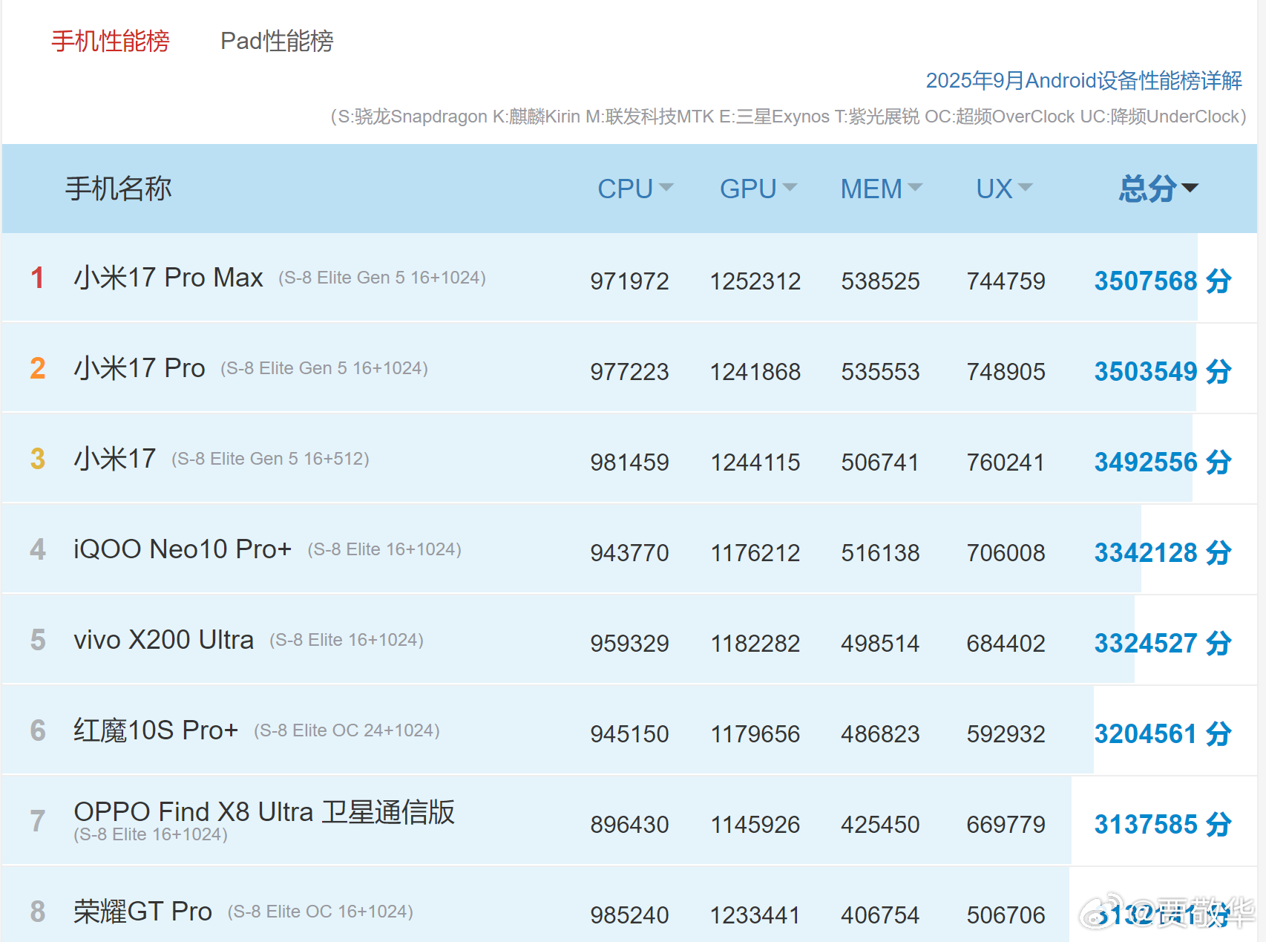Sort the table by UX score

pyautogui.click(x=1004, y=189)
